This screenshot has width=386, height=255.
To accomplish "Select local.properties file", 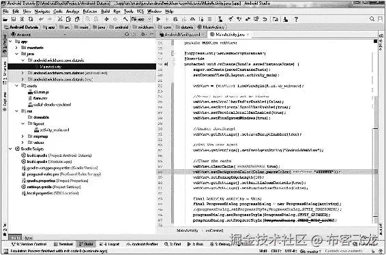I will tap(50, 193).
